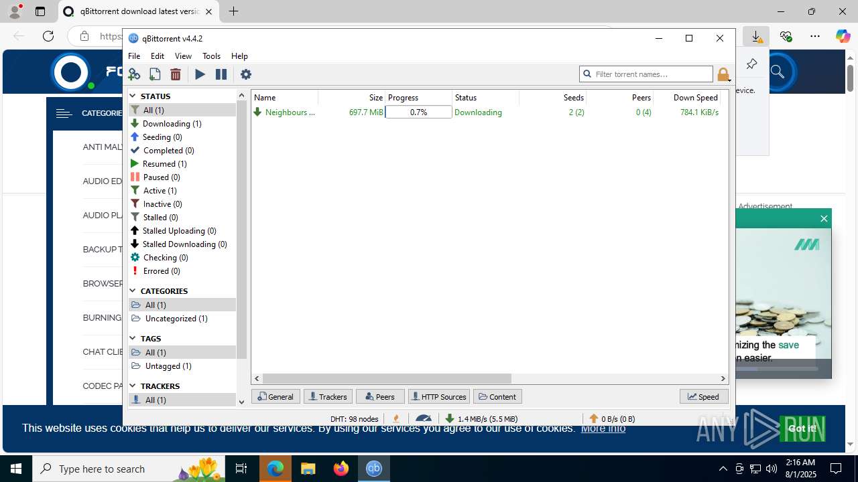This screenshot has width=858, height=482.
Task: Filter by Paused (0) status
Action: [x=182, y=177]
